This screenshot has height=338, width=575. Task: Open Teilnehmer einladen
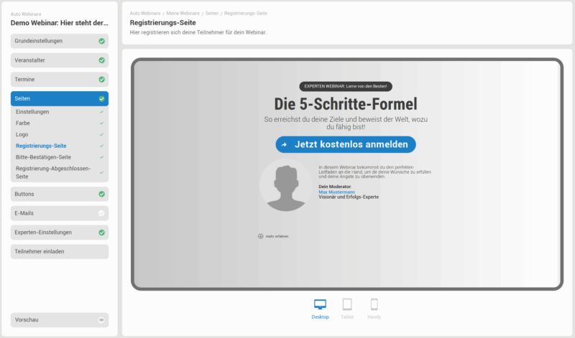pyautogui.click(x=60, y=252)
